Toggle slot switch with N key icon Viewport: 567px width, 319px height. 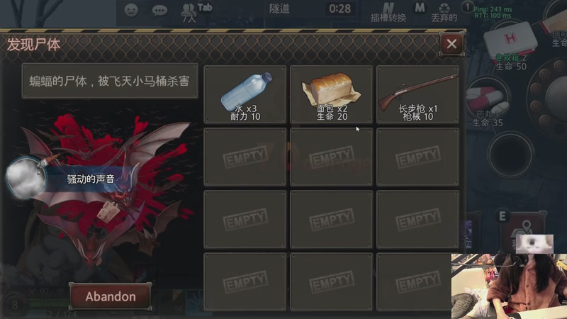[x=388, y=13]
